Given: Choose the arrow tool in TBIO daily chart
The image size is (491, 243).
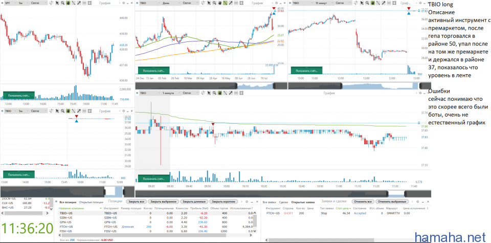Looking at the screenshot, I should 231,3.
